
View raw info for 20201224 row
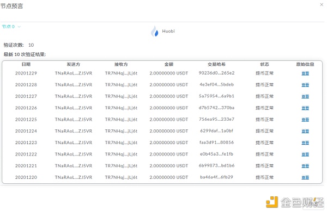(x=305, y=131)
